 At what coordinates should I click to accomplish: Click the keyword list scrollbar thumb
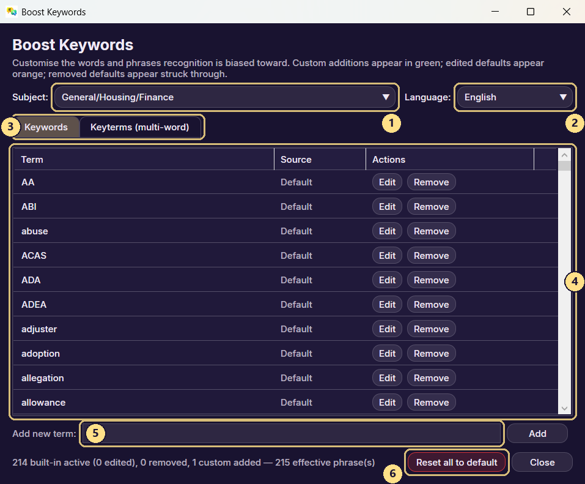564,166
